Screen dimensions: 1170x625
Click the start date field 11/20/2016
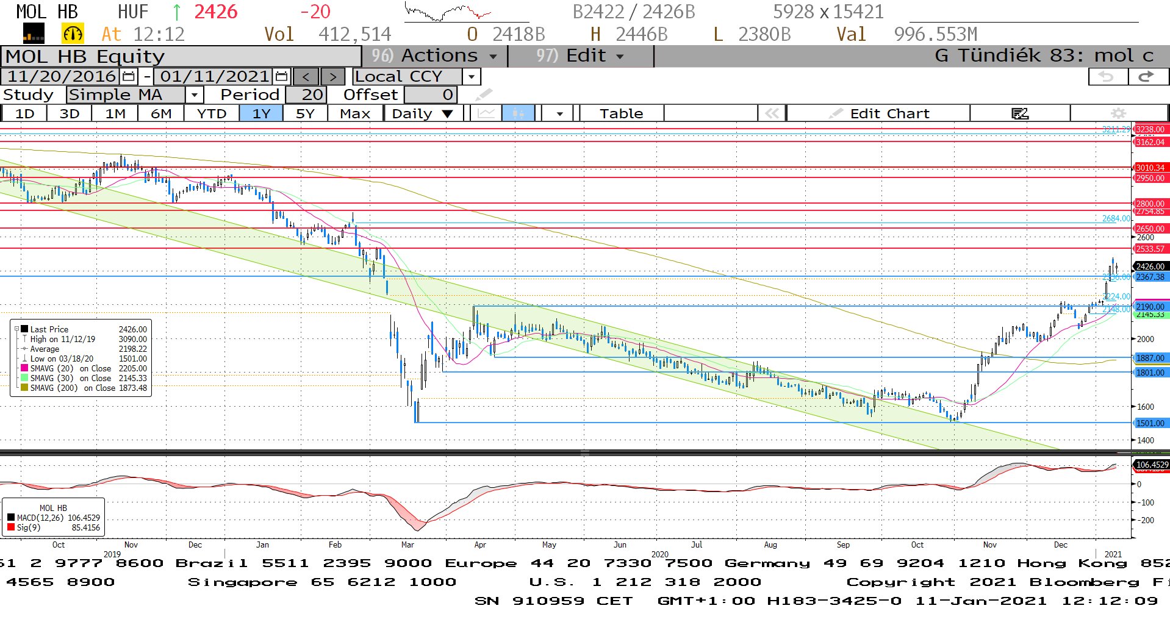[x=61, y=77]
